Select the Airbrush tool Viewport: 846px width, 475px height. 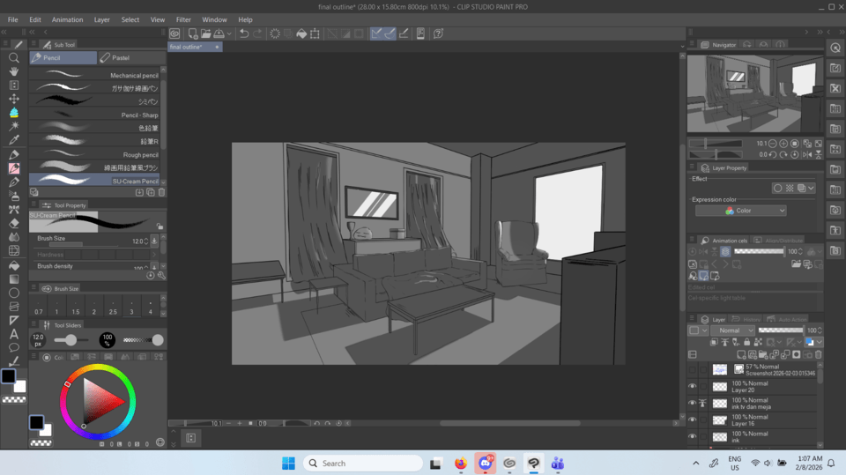click(14, 196)
